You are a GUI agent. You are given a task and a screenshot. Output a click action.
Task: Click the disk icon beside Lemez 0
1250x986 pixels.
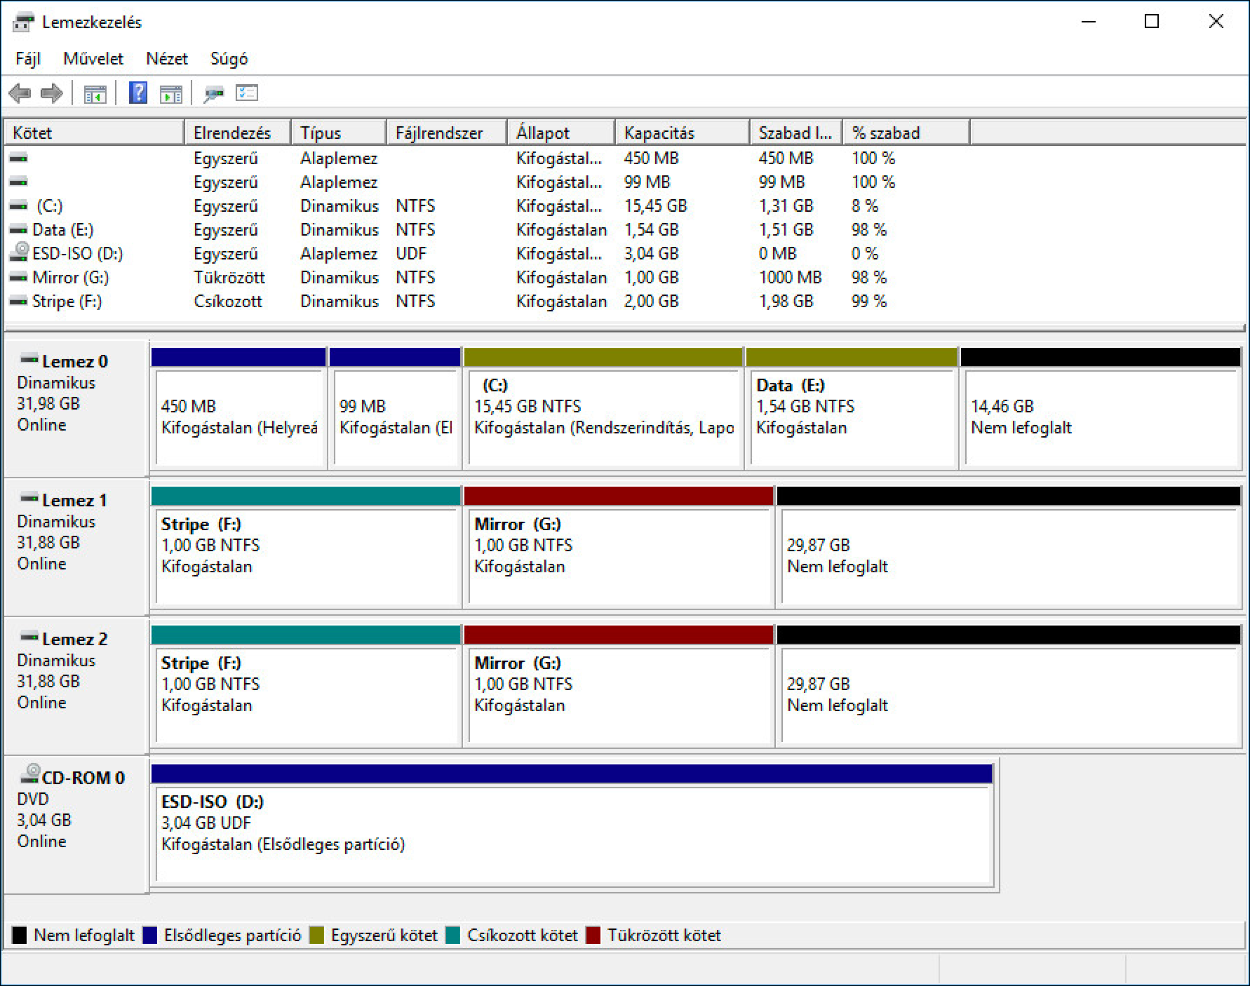[x=29, y=359]
